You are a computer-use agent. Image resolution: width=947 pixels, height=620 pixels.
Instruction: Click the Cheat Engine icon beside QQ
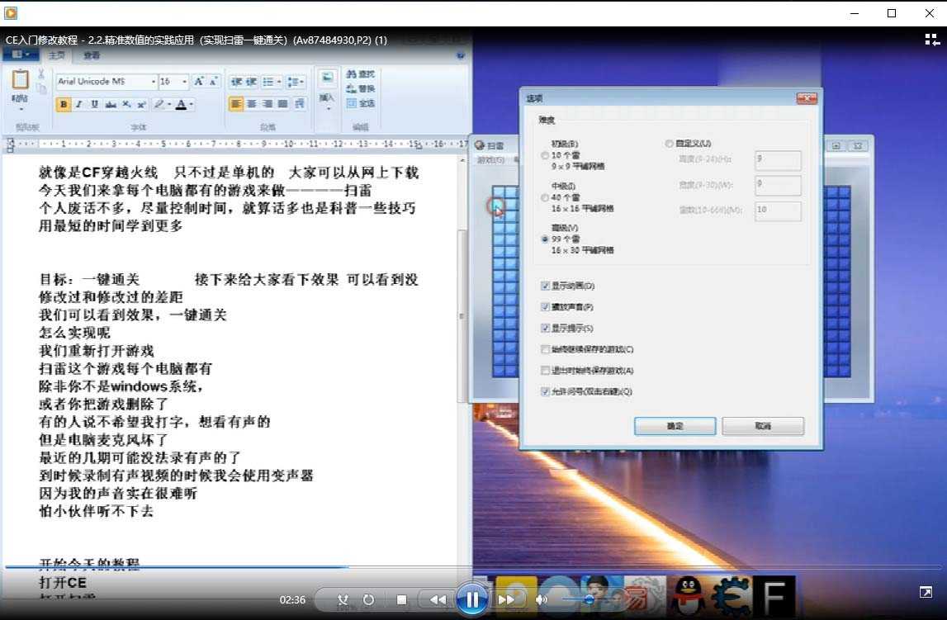731,594
